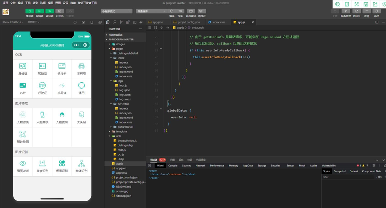Click the iPhone X device selector
This screenshot has width=386, height=208.
tap(12, 22)
